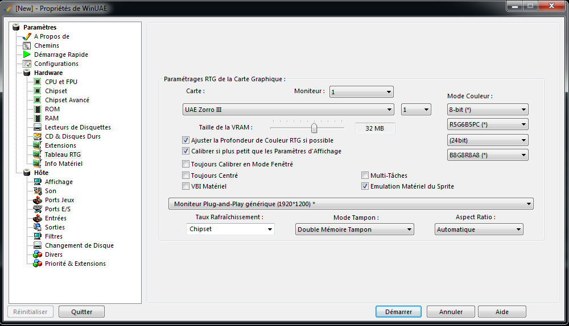
Task: Click the Ports Jeux joystick icon
Action: tap(38, 200)
